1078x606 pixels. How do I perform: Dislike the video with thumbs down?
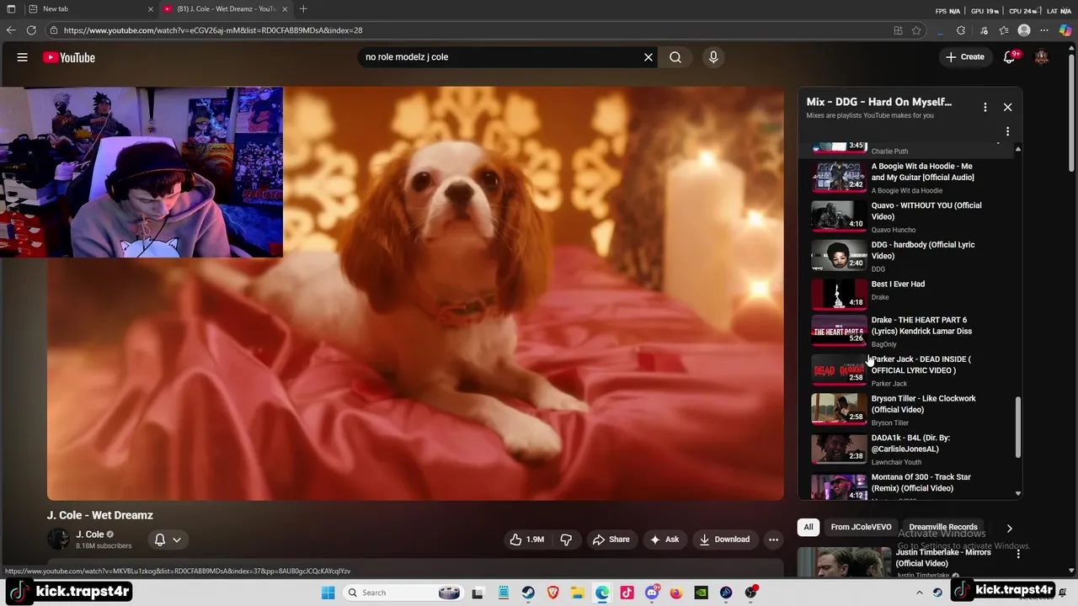tap(566, 540)
